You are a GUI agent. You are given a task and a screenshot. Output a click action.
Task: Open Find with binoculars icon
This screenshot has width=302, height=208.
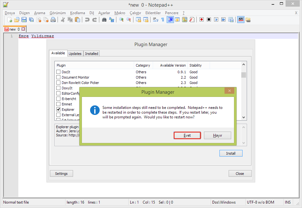104,20
